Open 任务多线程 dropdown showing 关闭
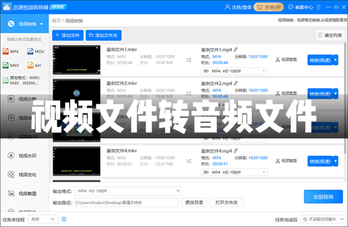This screenshot has height=227, width=348. point(43,219)
